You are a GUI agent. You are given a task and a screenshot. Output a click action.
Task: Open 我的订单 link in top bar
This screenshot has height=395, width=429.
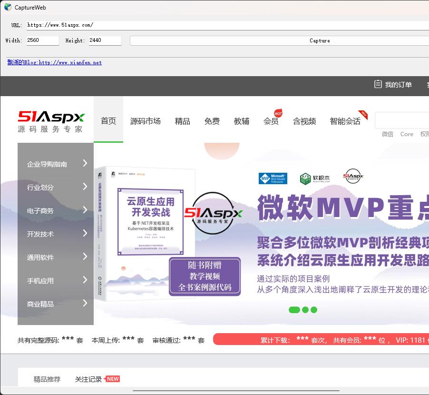[399, 85]
